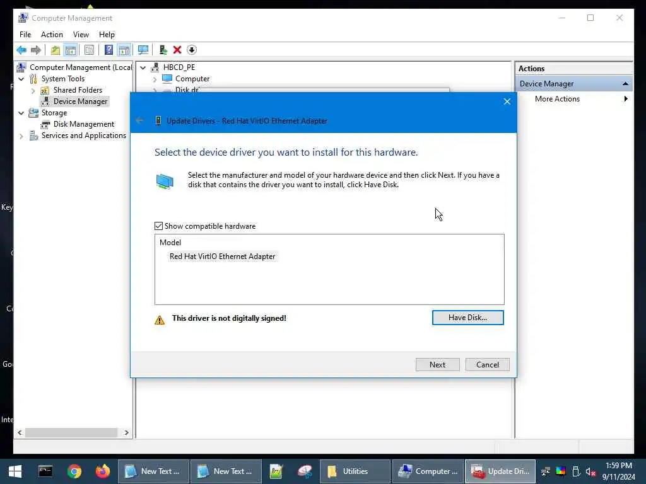Click the Properties sheet toolbar icon
The image size is (646, 484).
point(89,50)
